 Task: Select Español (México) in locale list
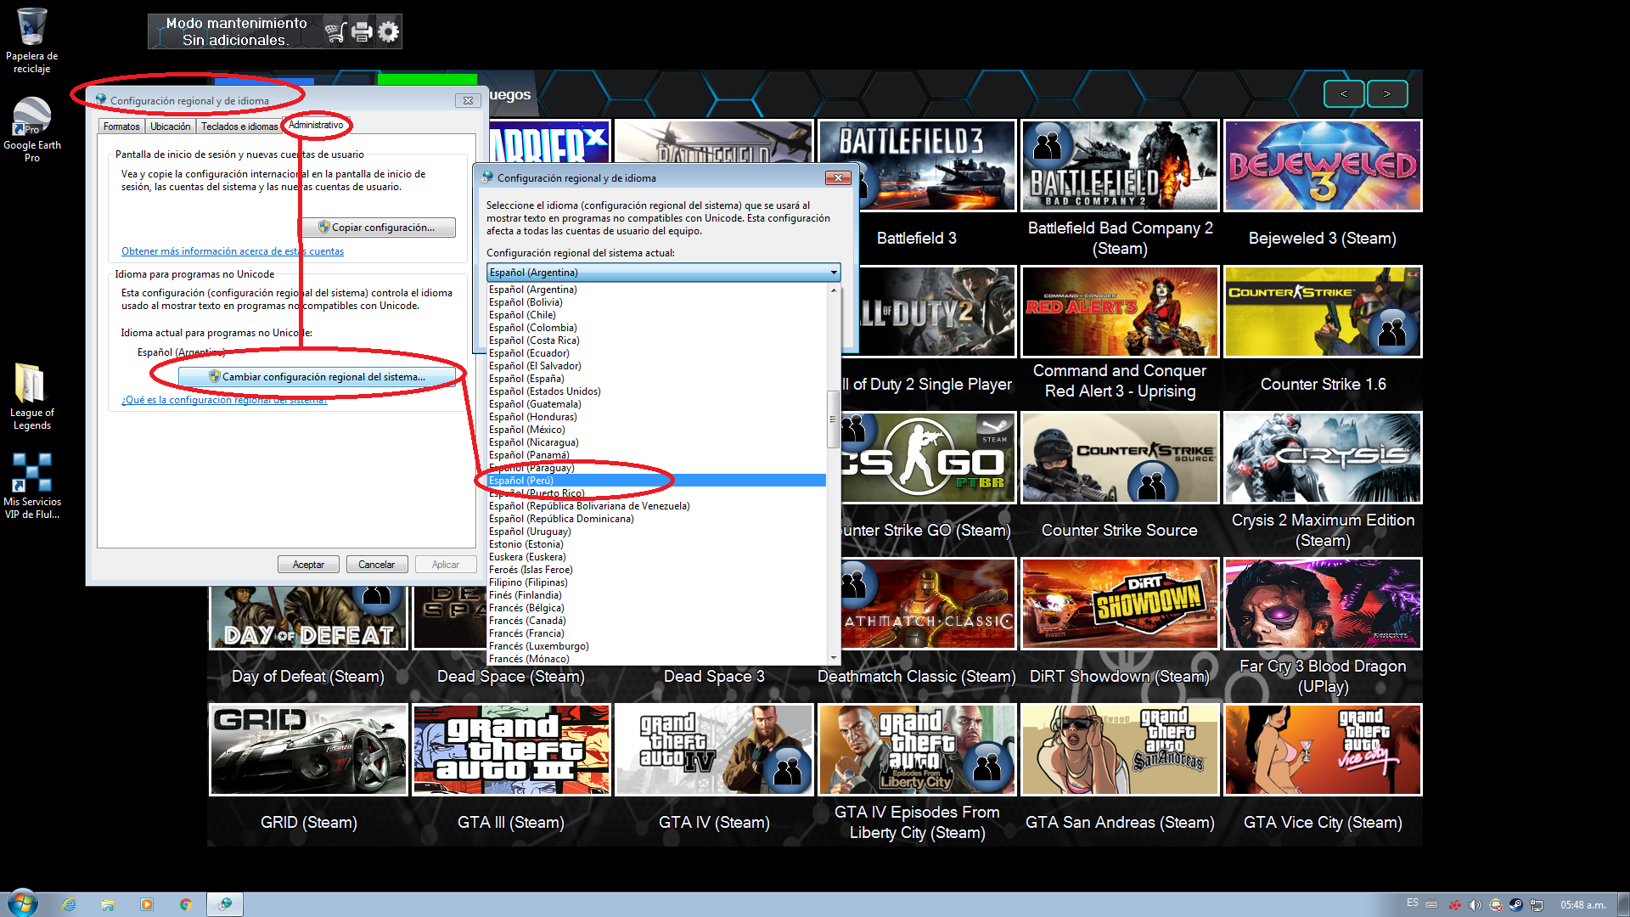657,430
